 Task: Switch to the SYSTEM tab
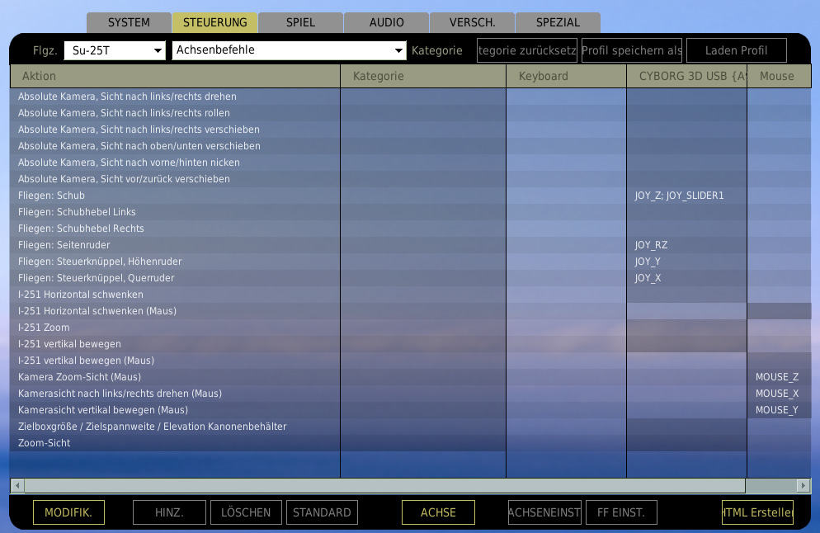pos(129,22)
